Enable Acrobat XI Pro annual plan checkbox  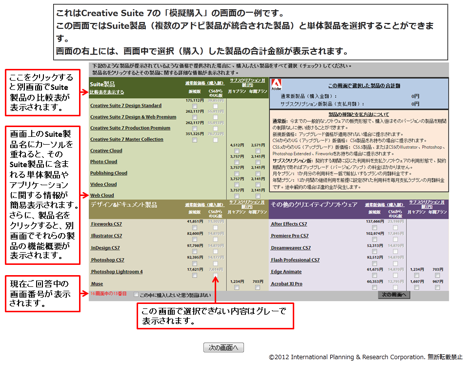click(x=438, y=287)
